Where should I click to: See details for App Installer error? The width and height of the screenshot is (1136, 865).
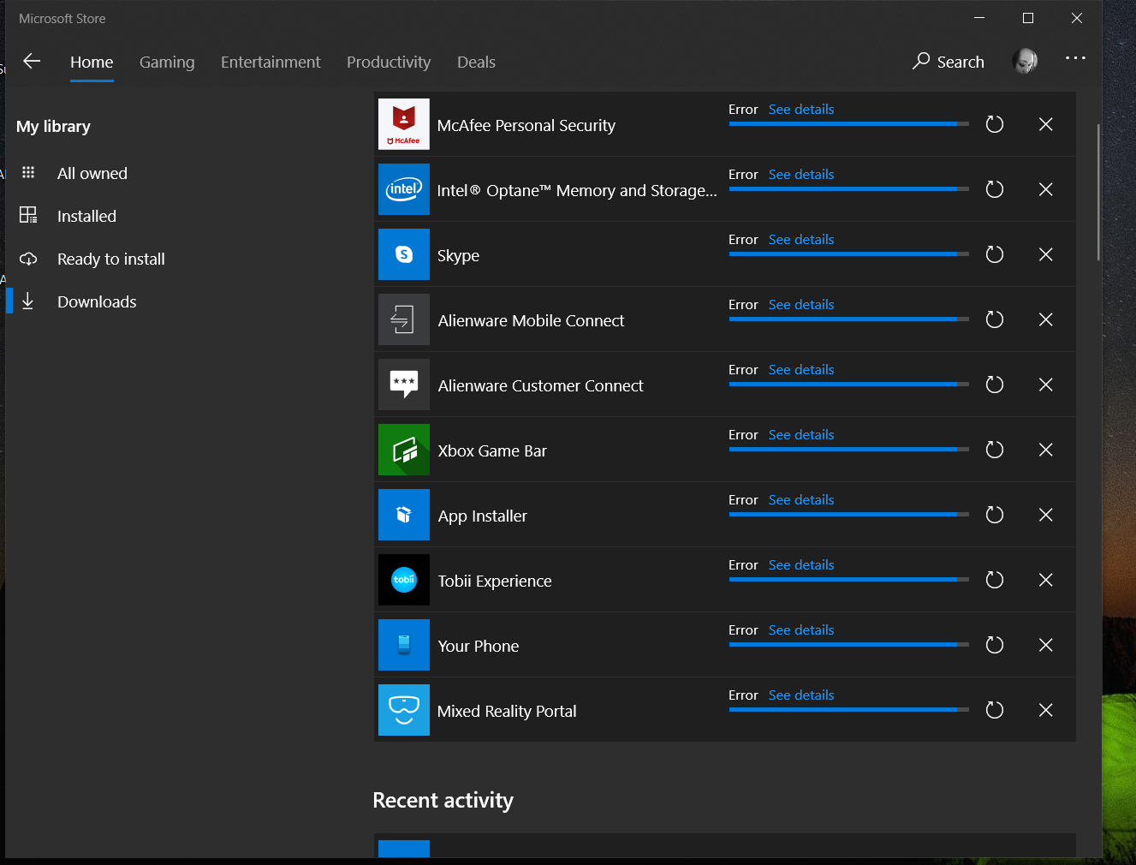point(801,500)
